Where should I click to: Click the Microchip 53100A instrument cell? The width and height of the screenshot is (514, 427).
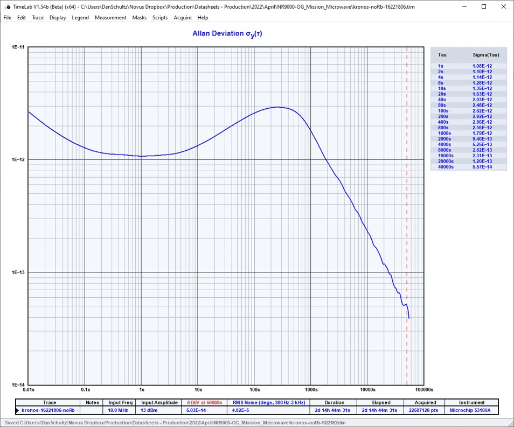pos(471,410)
